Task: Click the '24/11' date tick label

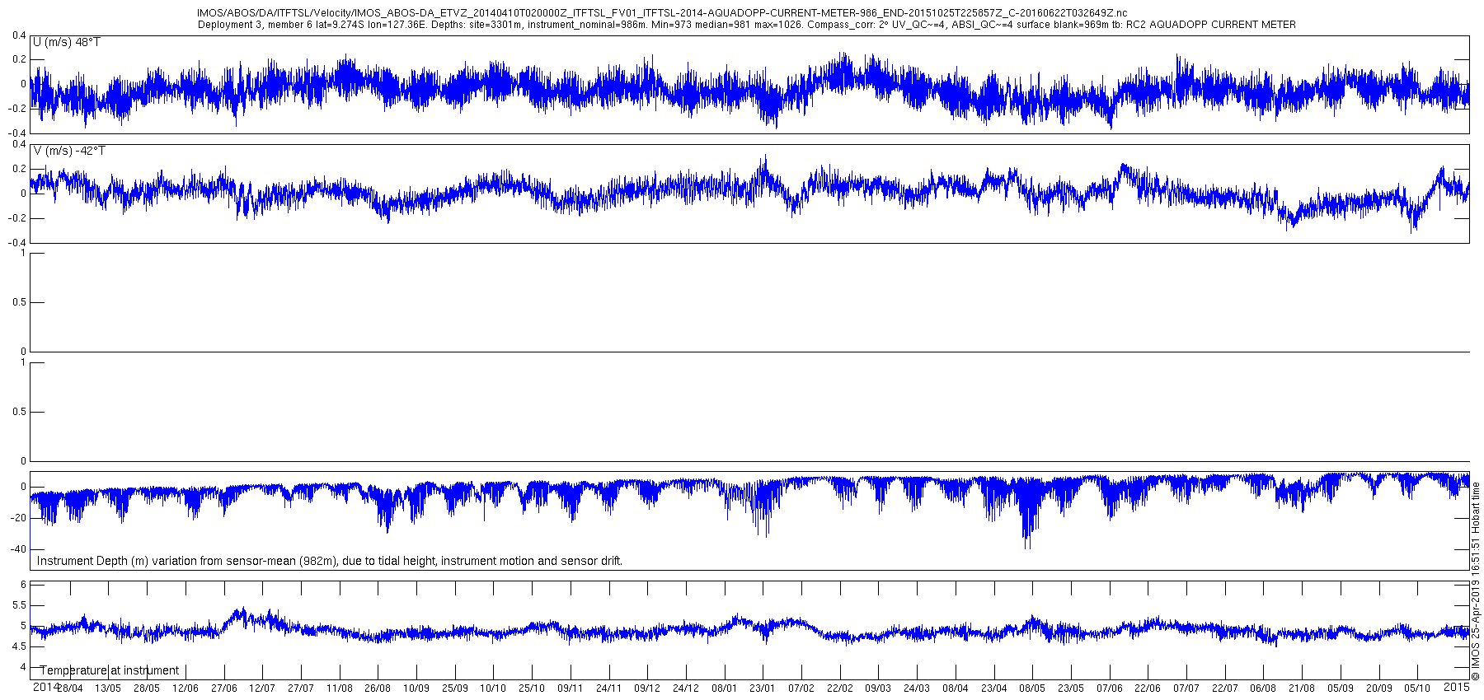Action: tap(608, 688)
